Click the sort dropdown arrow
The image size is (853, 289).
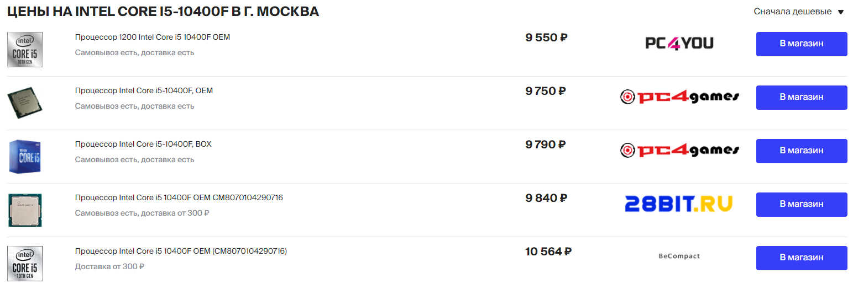[841, 12]
